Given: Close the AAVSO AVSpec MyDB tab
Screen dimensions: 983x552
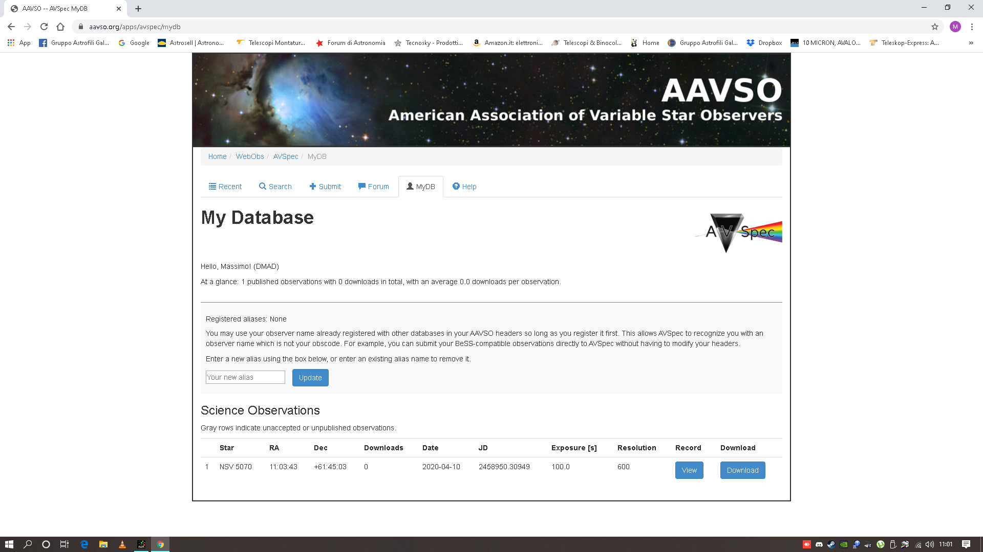Looking at the screenshot, I should click(x=119, y=9).
